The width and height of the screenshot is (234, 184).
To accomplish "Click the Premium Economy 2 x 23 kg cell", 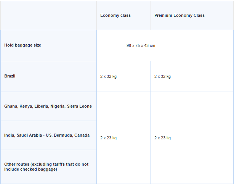I will point(162,138).
